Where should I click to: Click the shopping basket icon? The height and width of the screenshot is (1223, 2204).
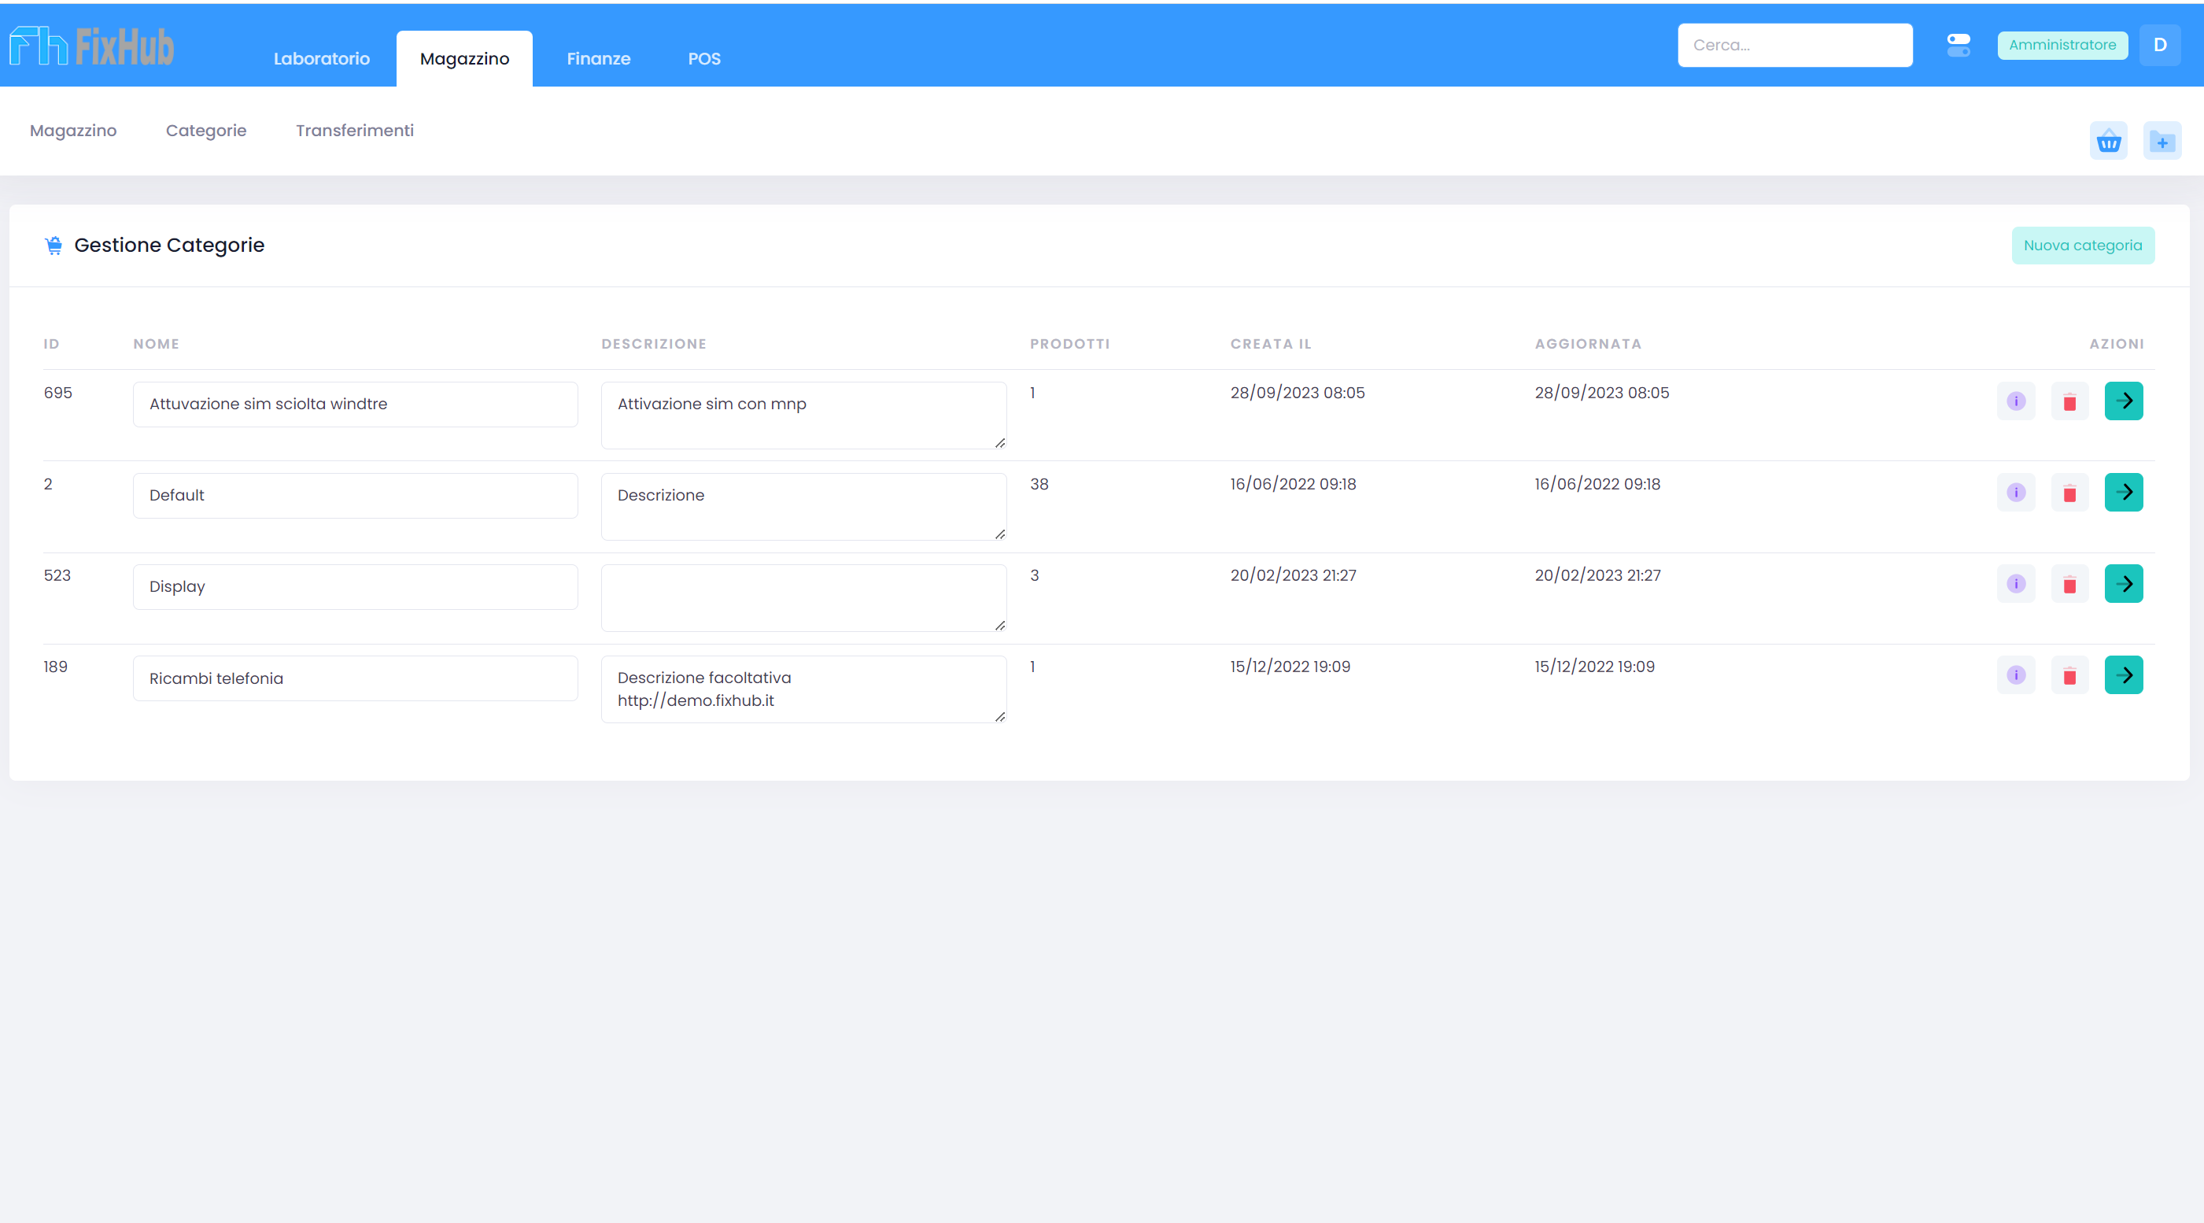(2108, 141)
